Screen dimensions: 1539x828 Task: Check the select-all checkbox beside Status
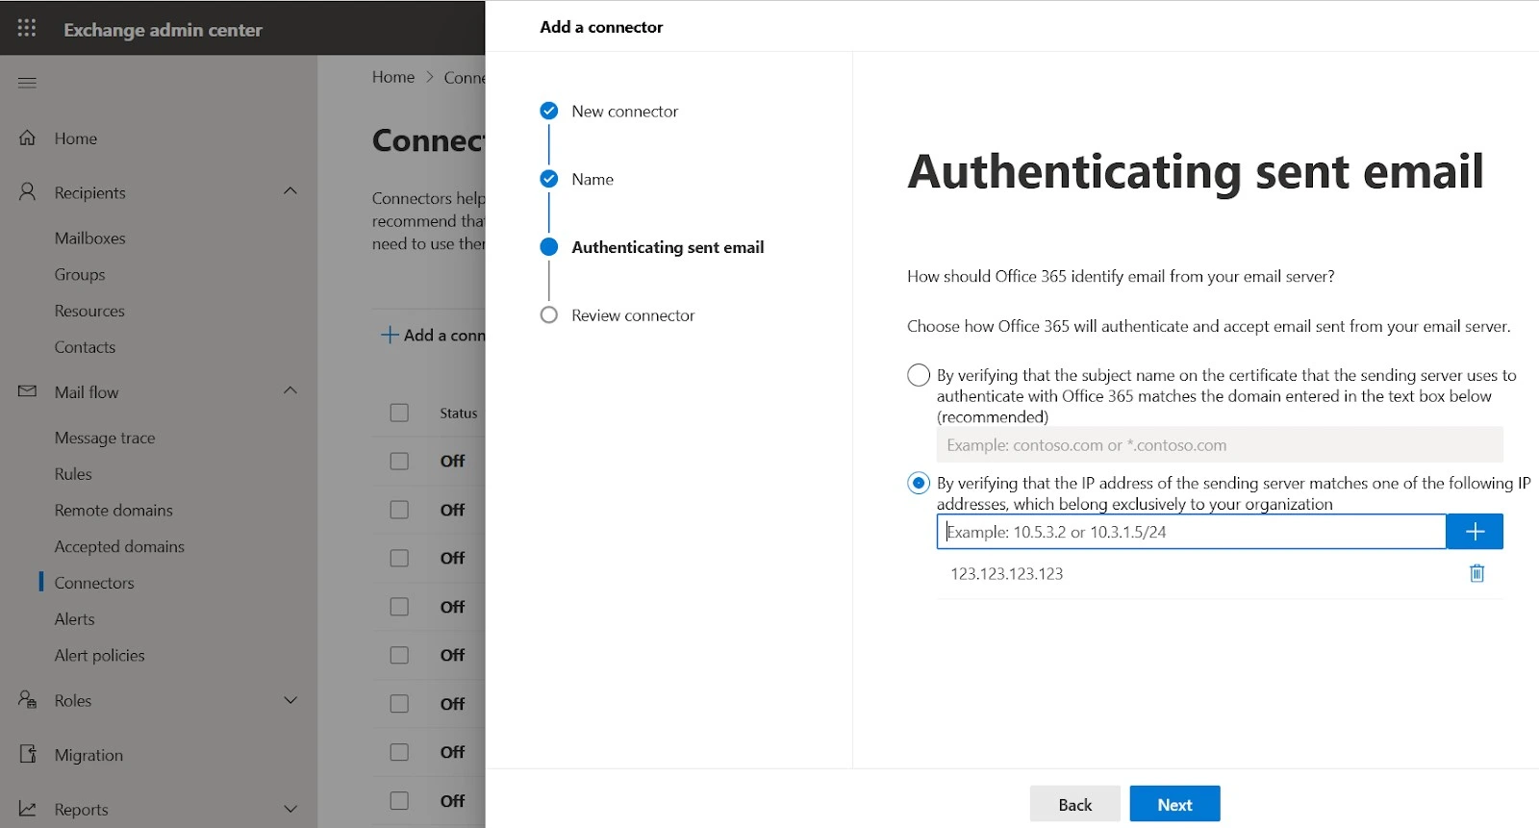click(399, 413)
